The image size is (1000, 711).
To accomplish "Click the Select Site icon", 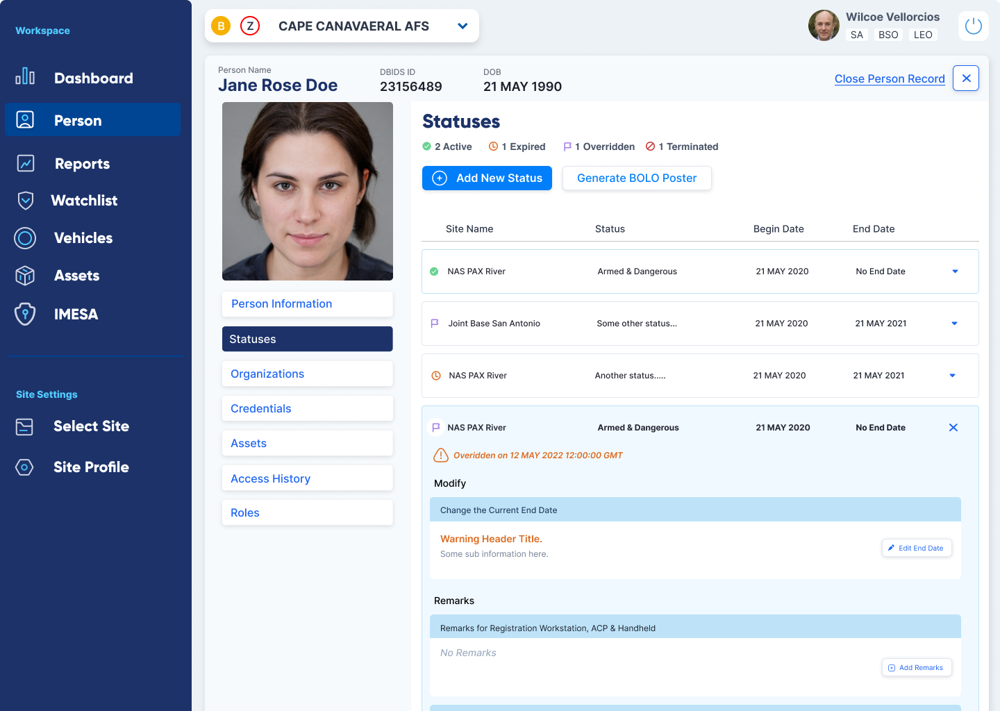I will coord(24,426).
